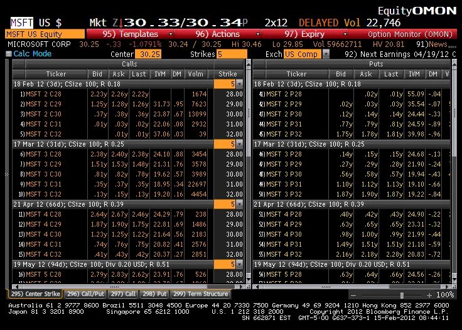The height and width of the screenshot is (330, 462).
Task: Click volume value 13099 for MSFT 2 C30
Action: (197, 114)
